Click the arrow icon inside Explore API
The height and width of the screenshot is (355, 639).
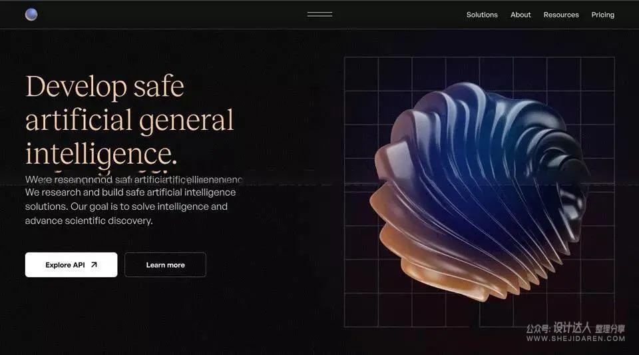pyautogui.click(x=94, y=265)
